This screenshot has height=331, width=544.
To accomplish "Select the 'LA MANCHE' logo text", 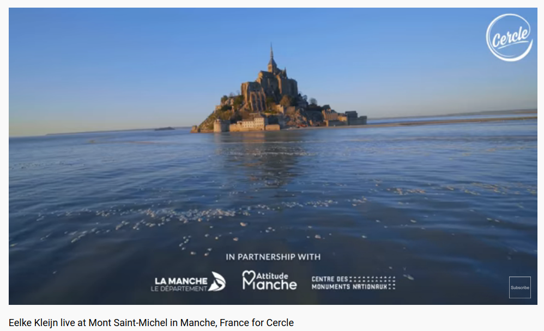I will 181,281.
